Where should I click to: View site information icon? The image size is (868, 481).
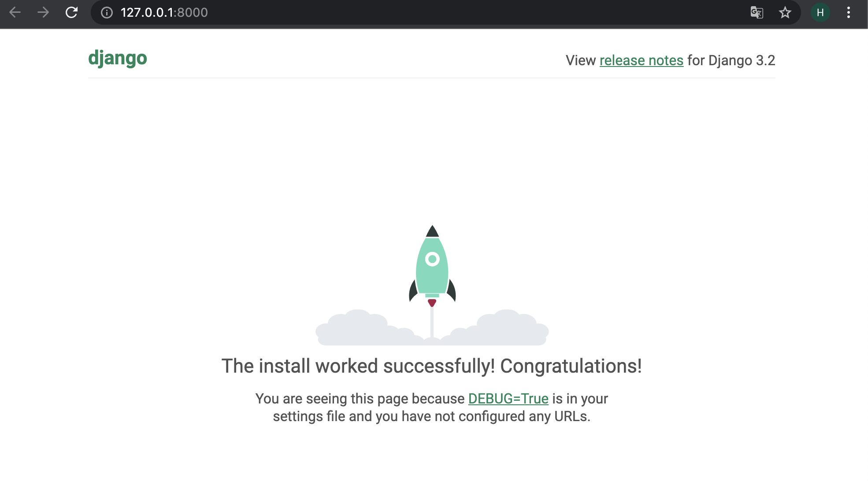107,12
